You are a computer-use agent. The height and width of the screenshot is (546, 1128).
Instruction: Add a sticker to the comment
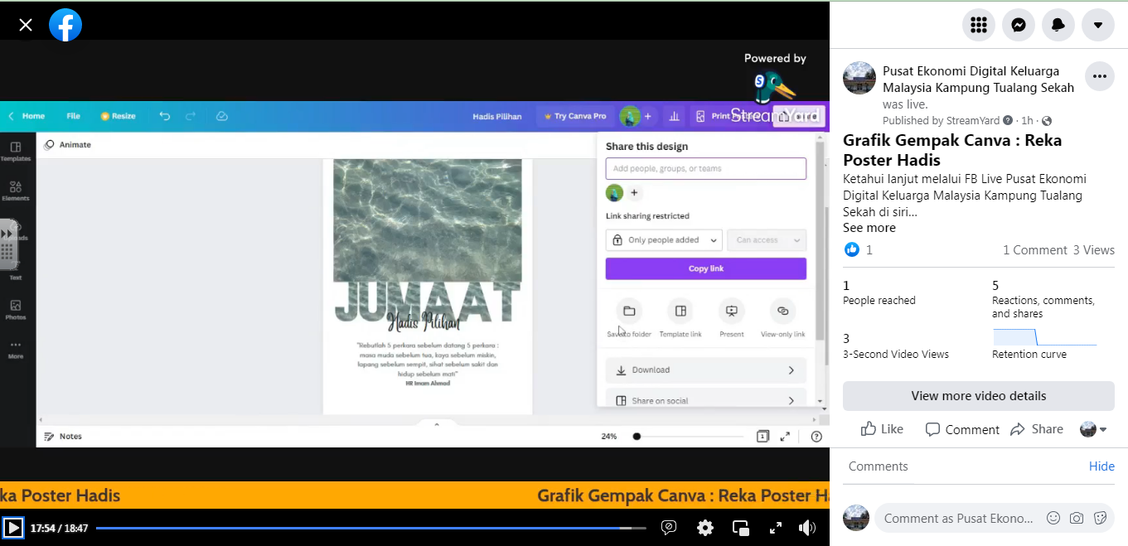(x=1100, y=518)
